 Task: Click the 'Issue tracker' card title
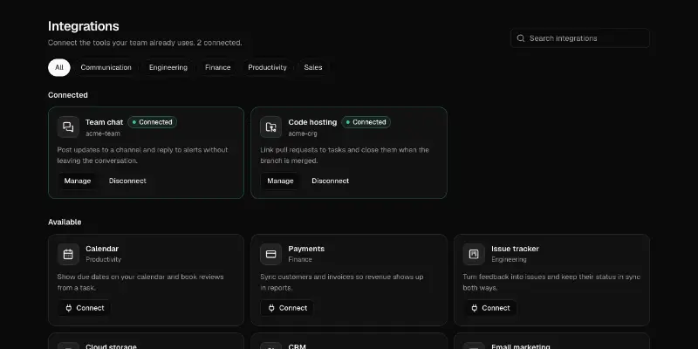pyautogui.click(x=515, y=249)
